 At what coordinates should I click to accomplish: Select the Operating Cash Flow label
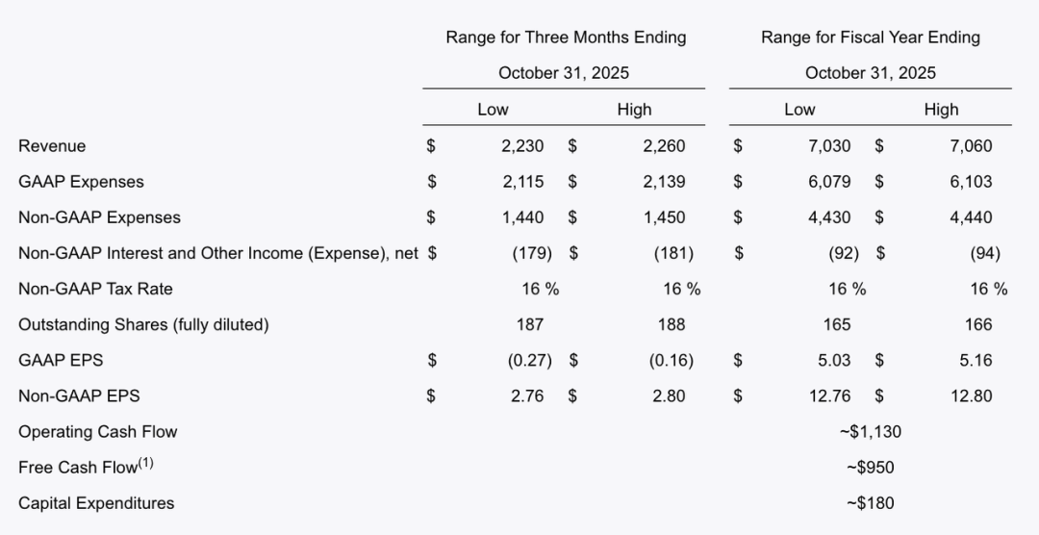97,431
